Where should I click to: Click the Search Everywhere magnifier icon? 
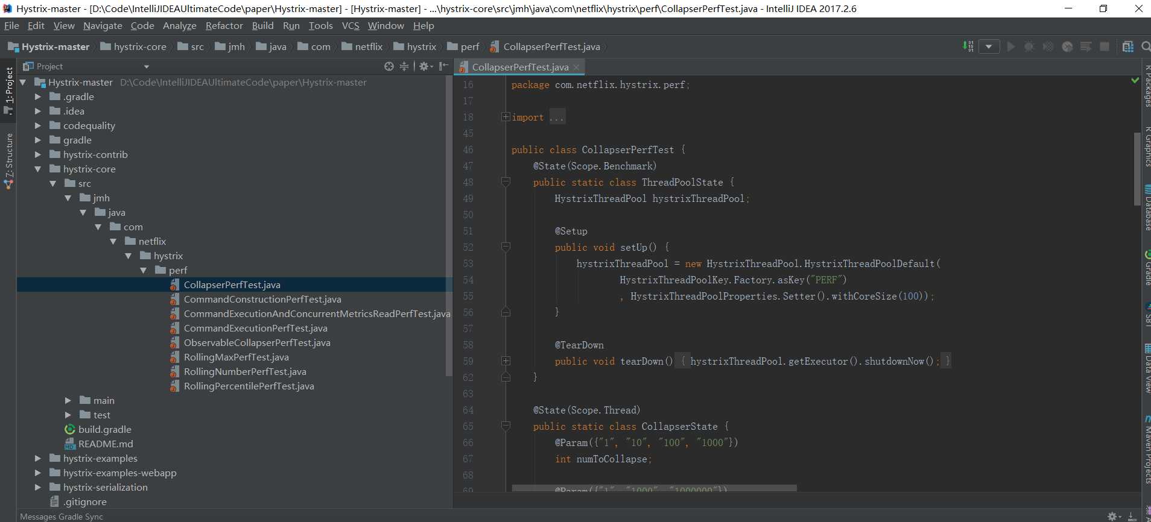1146,46
